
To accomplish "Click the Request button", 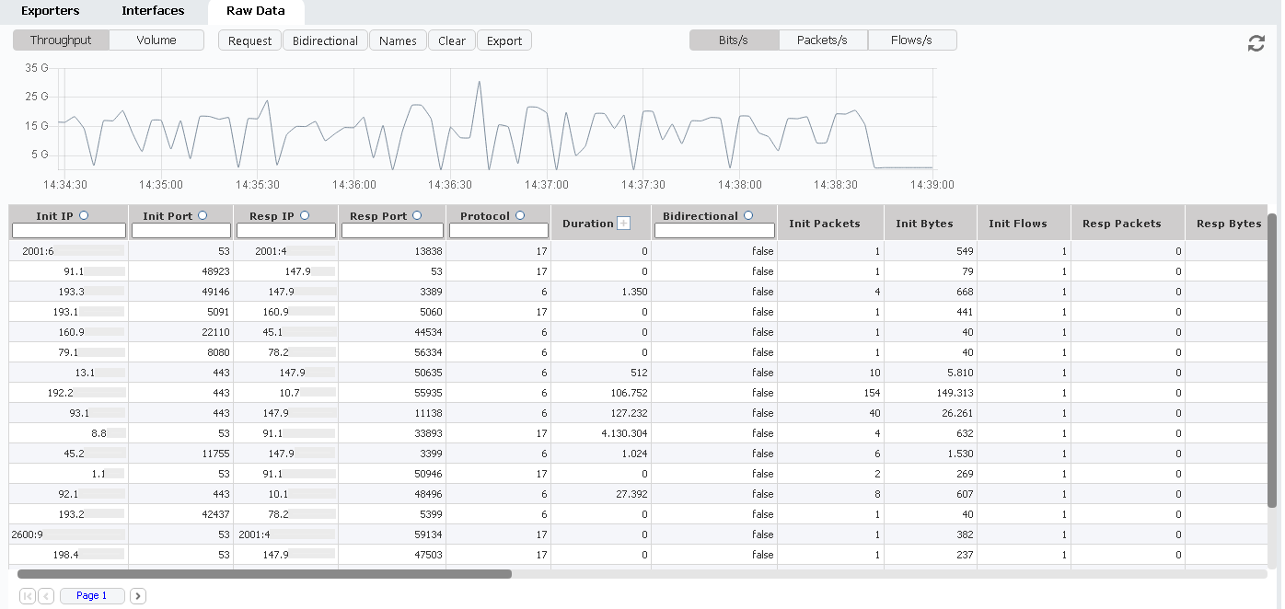I will [x=249, y=40].
